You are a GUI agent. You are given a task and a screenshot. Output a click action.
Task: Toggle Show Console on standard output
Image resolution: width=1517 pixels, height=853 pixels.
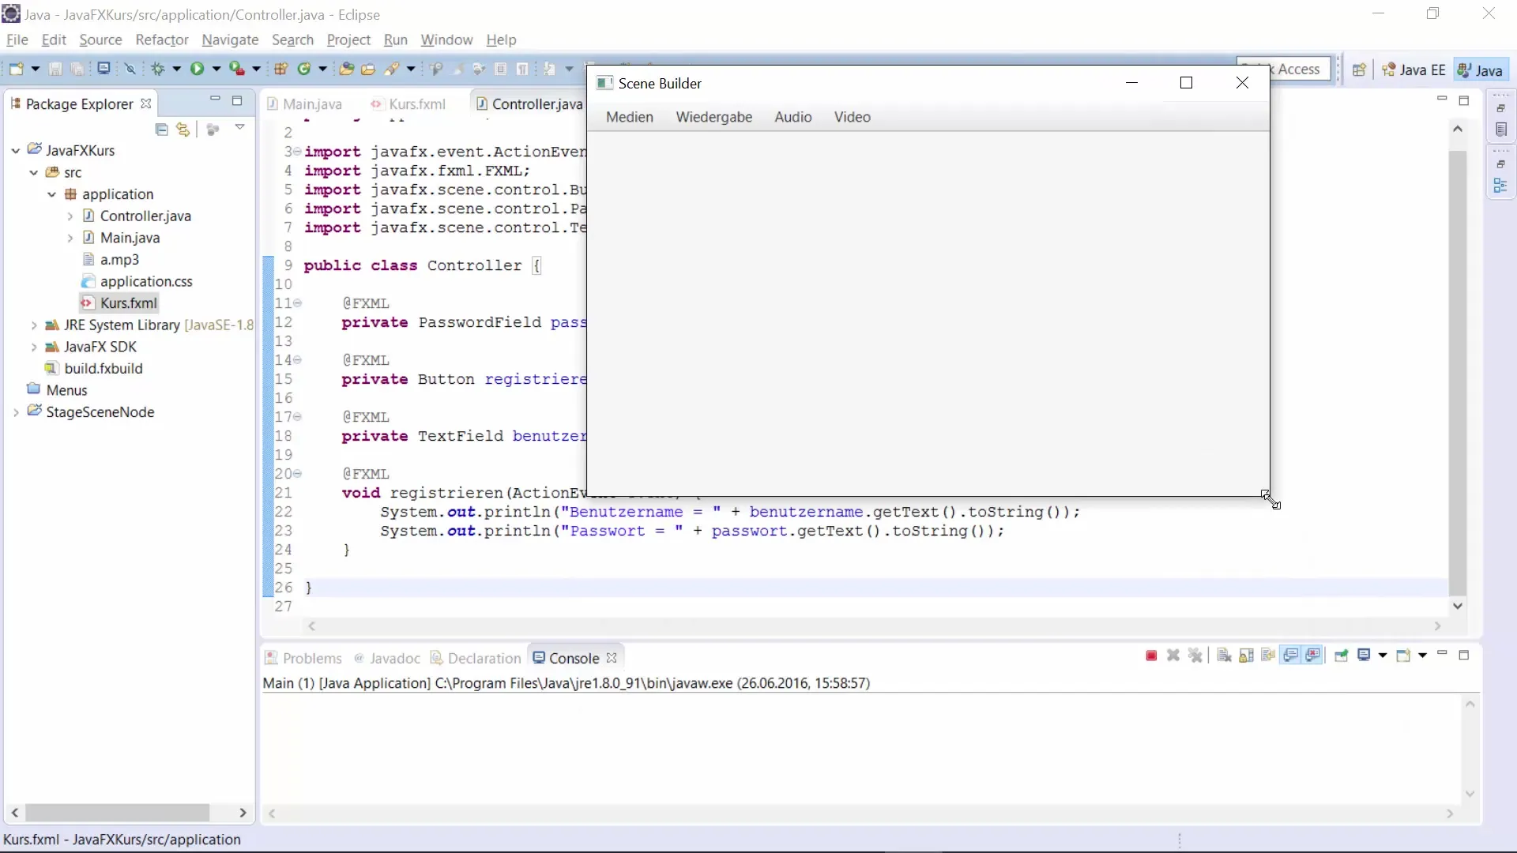point(1291,656)
